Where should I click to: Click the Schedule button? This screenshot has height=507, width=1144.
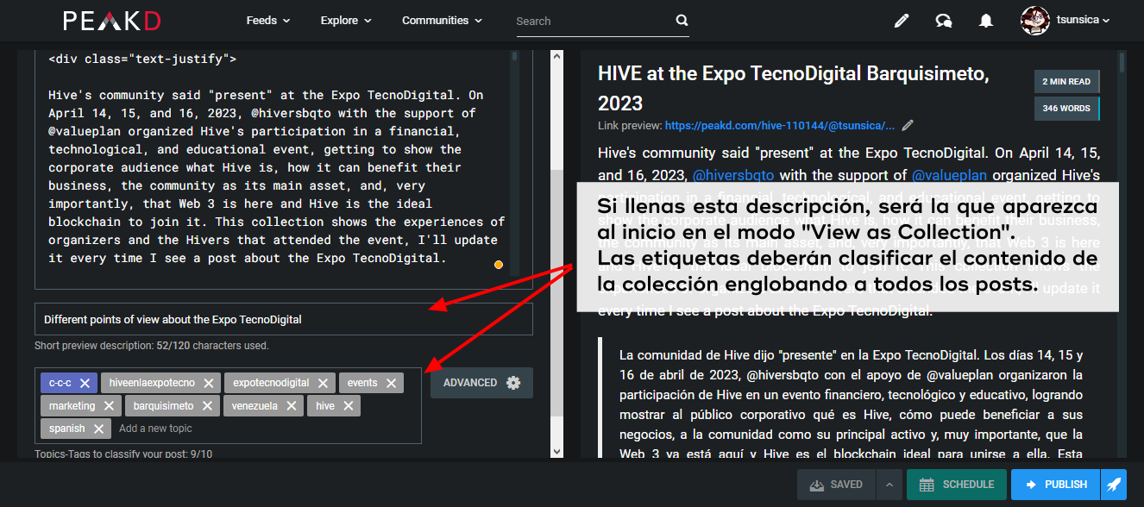(x=957, y=485)
